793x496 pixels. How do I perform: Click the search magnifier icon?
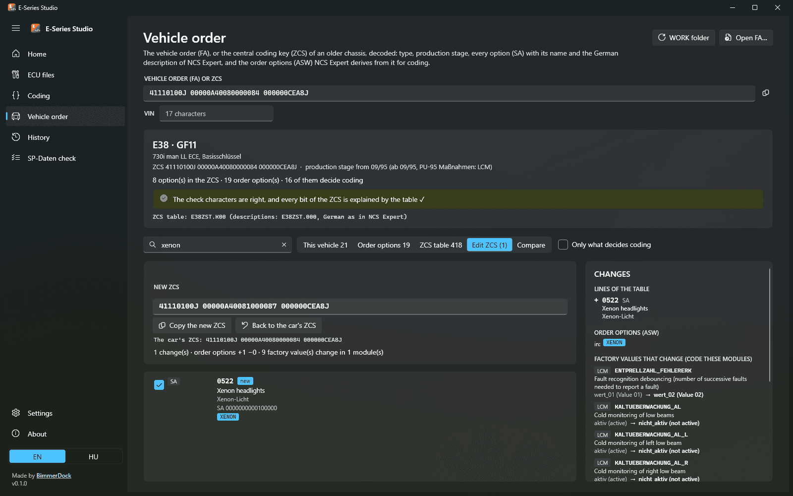coord(153,245)
